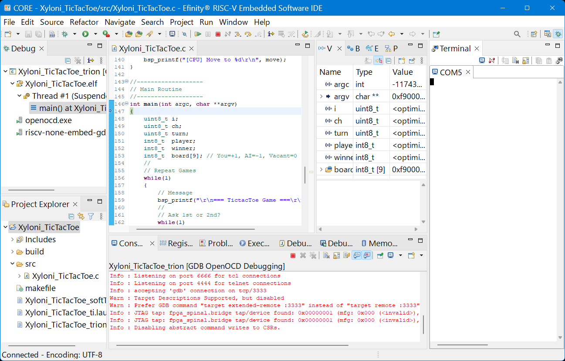Toggle Show Type Names in Variables view
The width and height of the screenshot is (565, 361).
click(x=368, y=60)
